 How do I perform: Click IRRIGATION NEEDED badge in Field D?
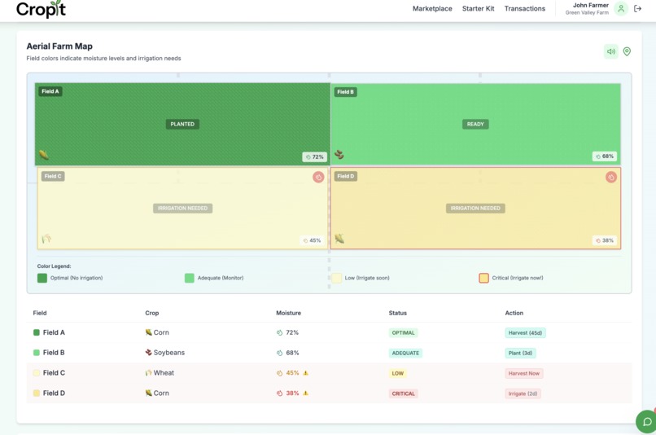[475, 208]
